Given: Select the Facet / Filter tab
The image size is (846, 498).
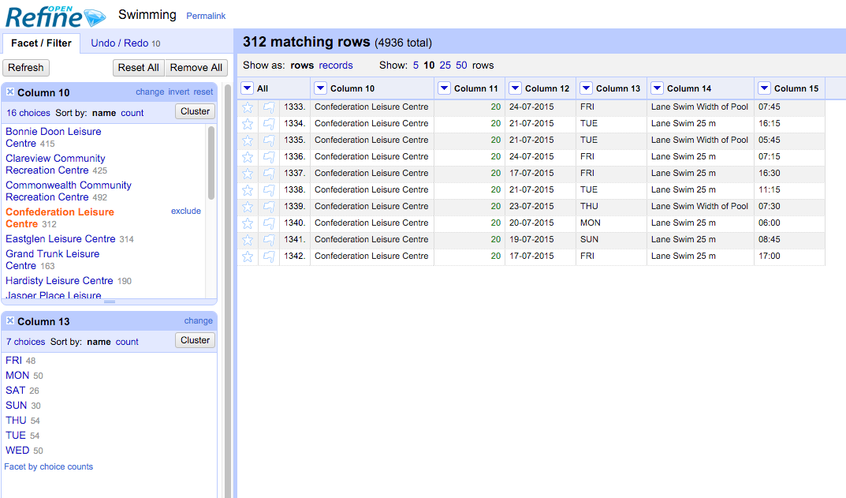Looking at the screenshot, I should coord(41,43).
